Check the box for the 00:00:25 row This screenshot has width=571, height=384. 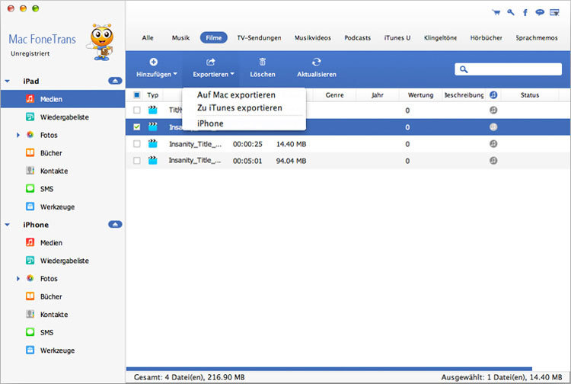point(136,143)
